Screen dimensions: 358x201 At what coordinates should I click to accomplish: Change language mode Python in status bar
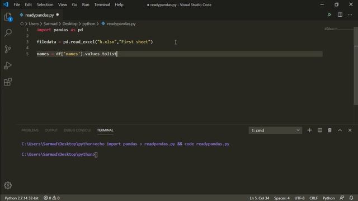(x=328, y=198)
